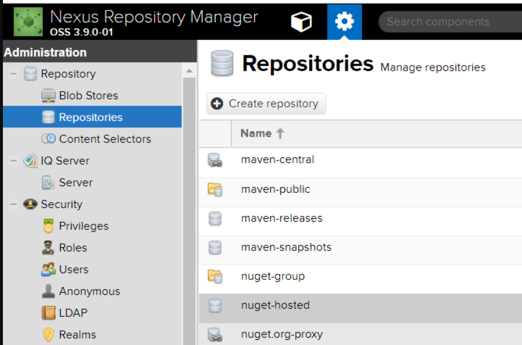Click the Blob Stores icon
This screenshot has height=345, width=522.
click(48, 95)
